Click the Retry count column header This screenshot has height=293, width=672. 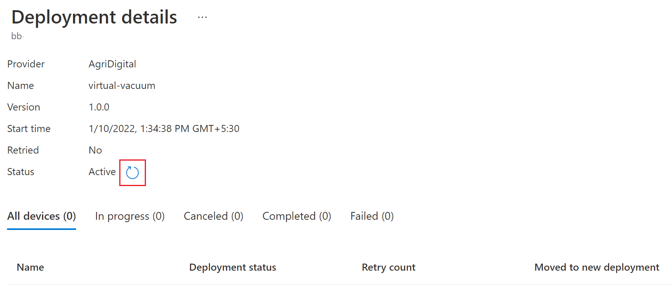[x=388, y=267]
